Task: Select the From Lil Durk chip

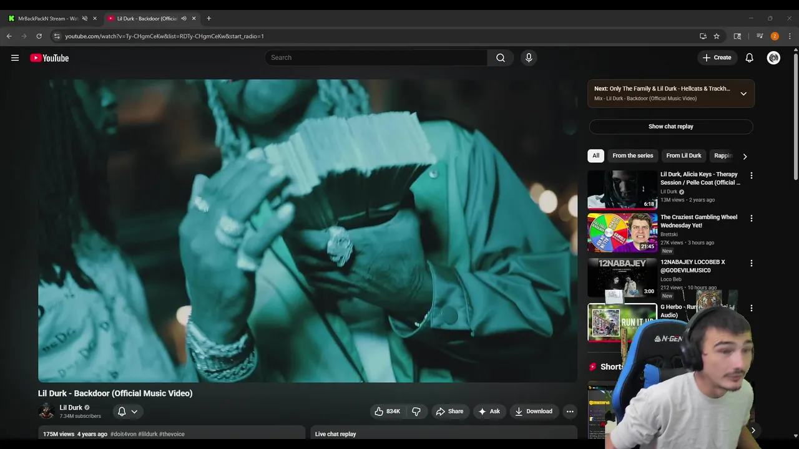Action: [x=684, y=156]
